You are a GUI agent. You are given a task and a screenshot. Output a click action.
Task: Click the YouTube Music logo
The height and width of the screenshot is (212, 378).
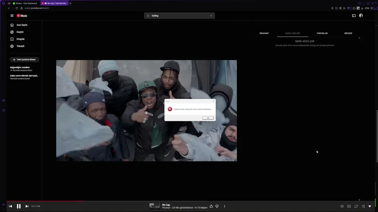22,16
